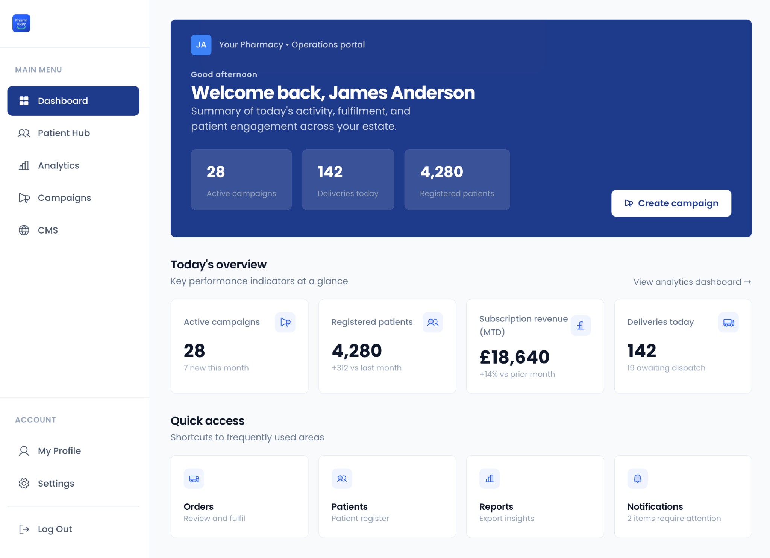Open the Orders quick access card
The width and height of the screenshot is (770, 558).
point(239,496)
